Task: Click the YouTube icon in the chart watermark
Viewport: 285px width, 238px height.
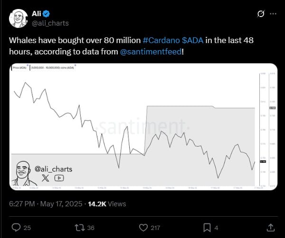Action: pos(59,178)
